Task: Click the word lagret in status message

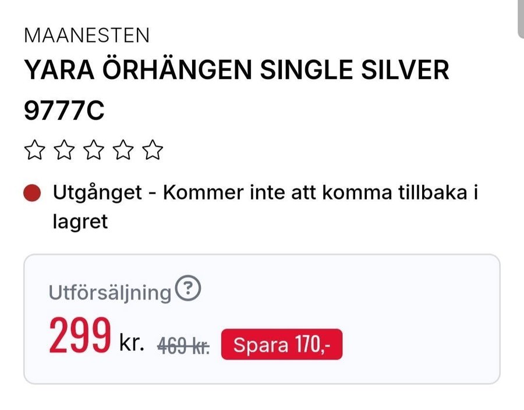Action: point(80,222)
